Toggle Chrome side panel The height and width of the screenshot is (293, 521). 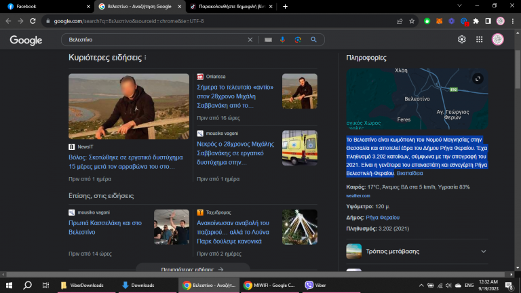tap(488, 21)
